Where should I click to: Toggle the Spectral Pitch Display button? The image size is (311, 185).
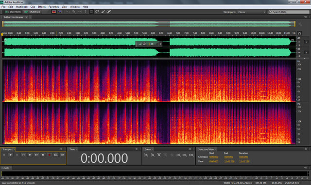point(59,12)
